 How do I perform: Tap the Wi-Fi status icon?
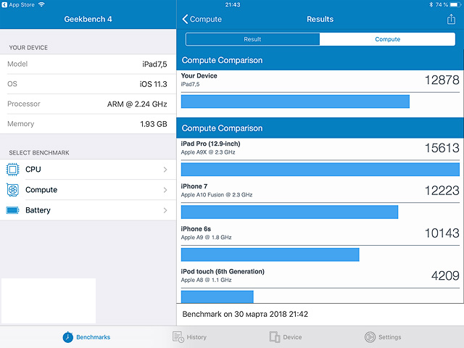tap(41, 4)
